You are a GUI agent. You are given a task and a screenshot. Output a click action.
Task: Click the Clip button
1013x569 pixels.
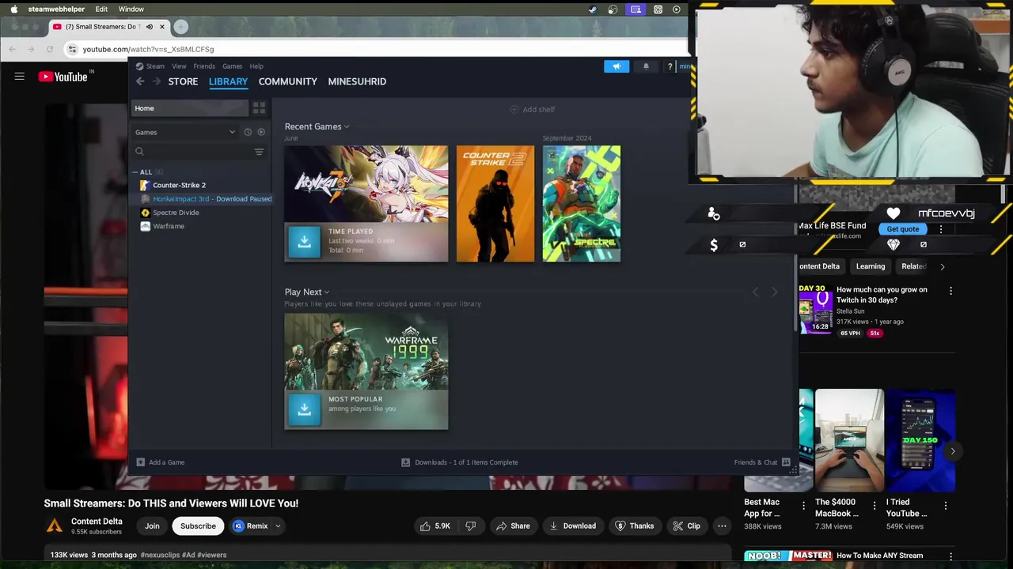point(686,526)
